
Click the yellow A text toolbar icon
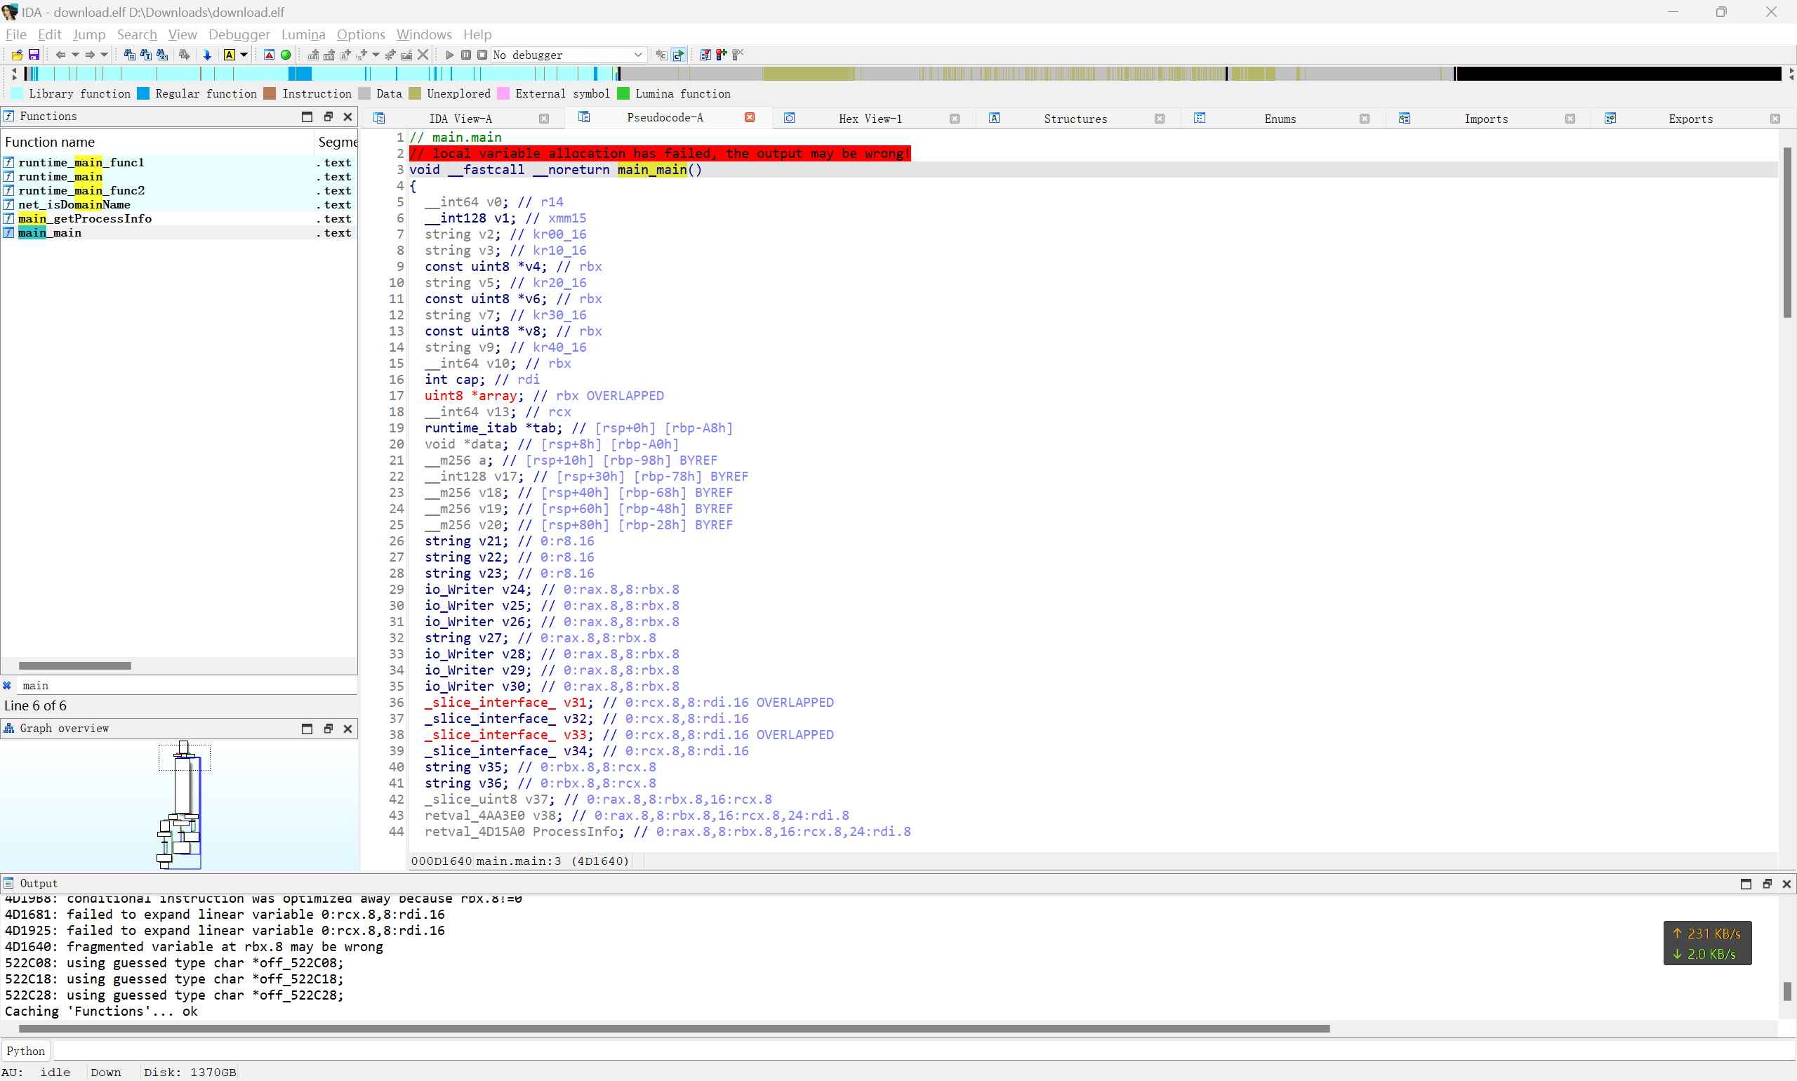click(230, 55)
